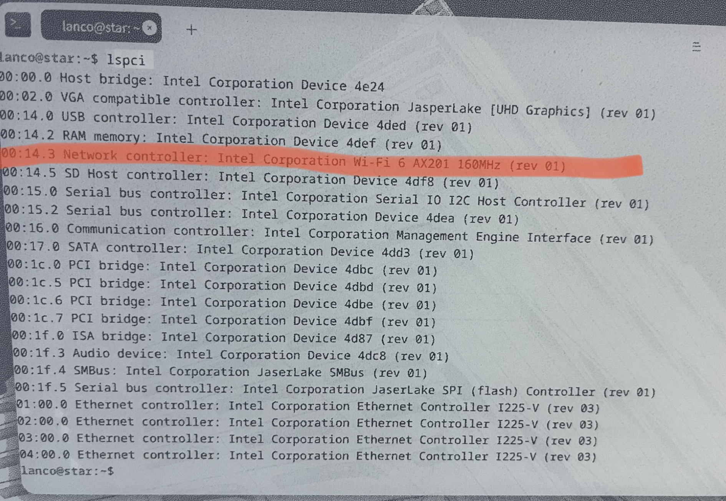Click the Management Engine Interface line
726x501 pixels.
(330, 233)
